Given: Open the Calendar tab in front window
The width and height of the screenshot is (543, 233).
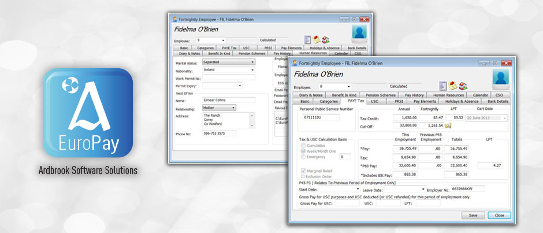Looking at the screenshot, I should [x=480, y=95].
